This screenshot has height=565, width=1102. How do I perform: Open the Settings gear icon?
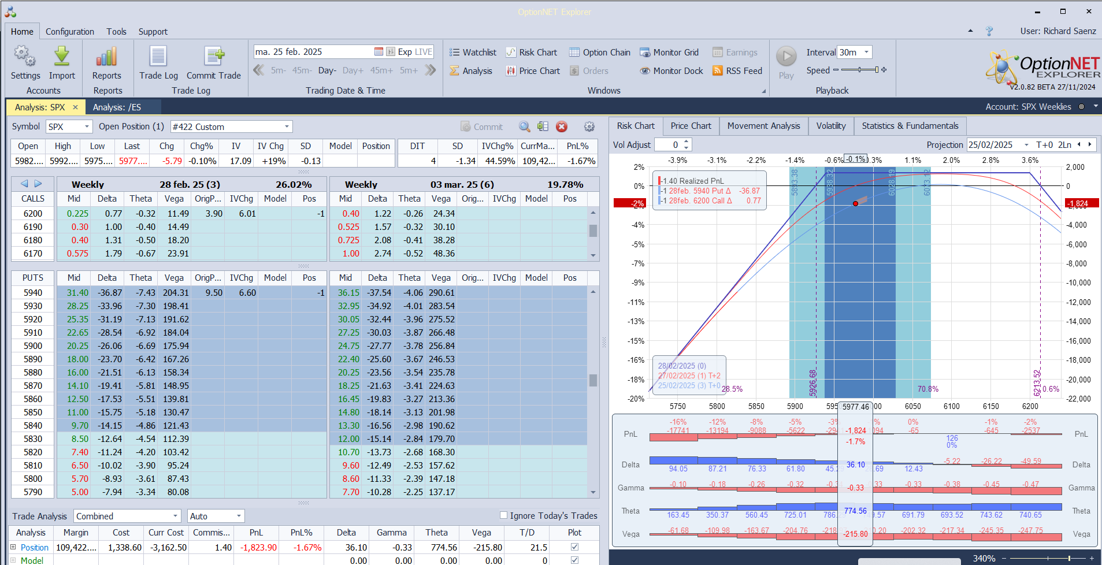(25, 57)
